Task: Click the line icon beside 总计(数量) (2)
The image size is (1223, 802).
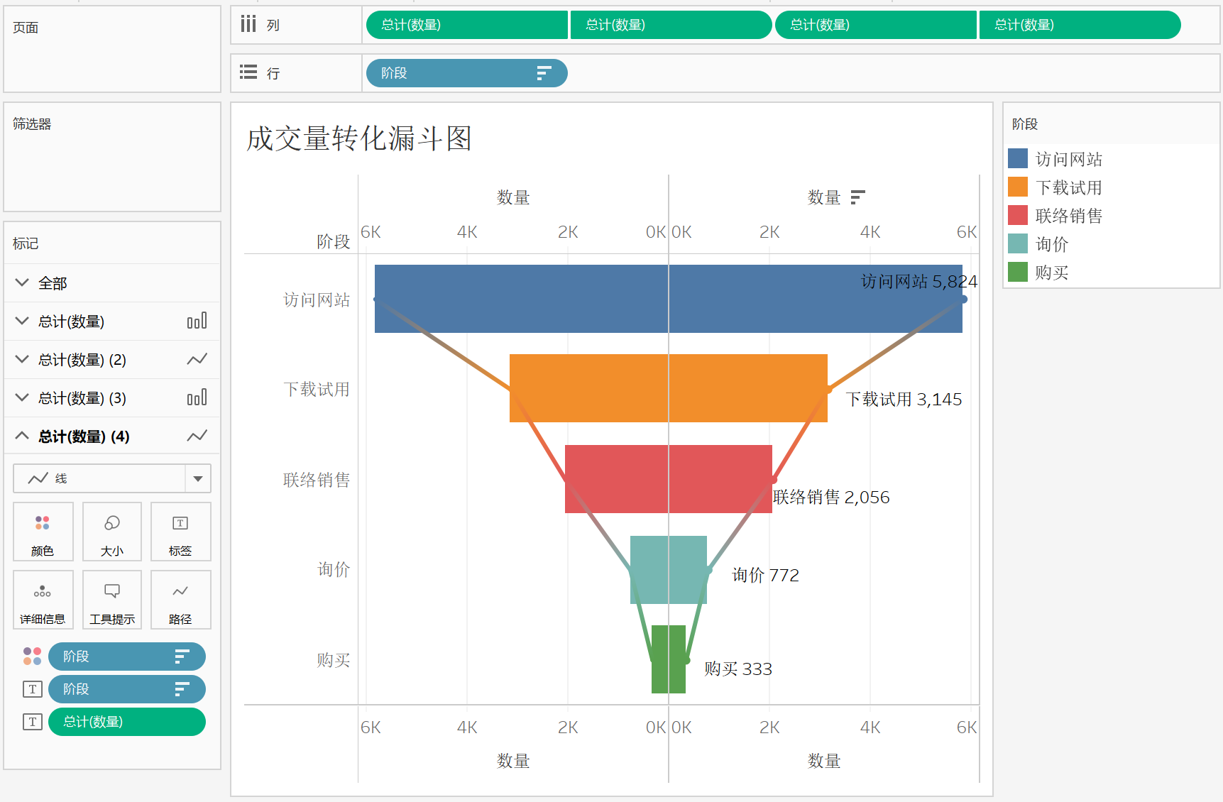Action: point(197,359)
